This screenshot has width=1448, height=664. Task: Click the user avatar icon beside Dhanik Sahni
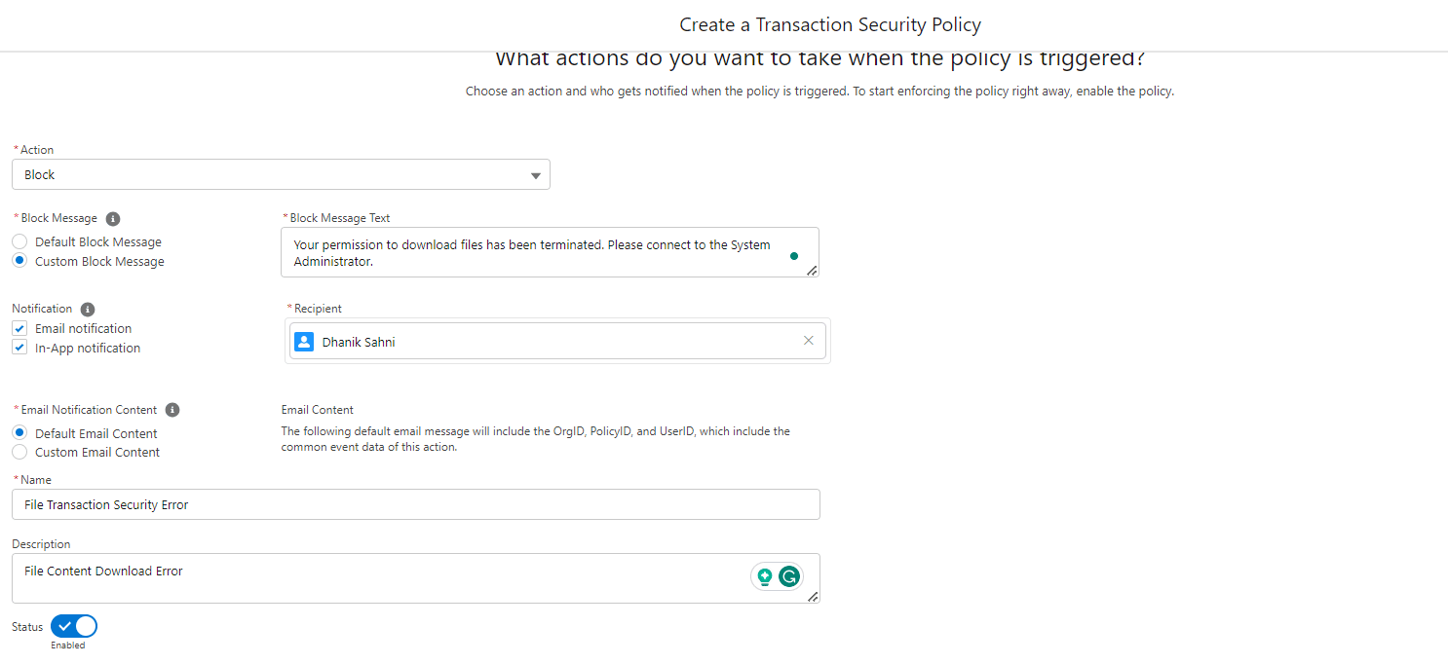(304, 342)
